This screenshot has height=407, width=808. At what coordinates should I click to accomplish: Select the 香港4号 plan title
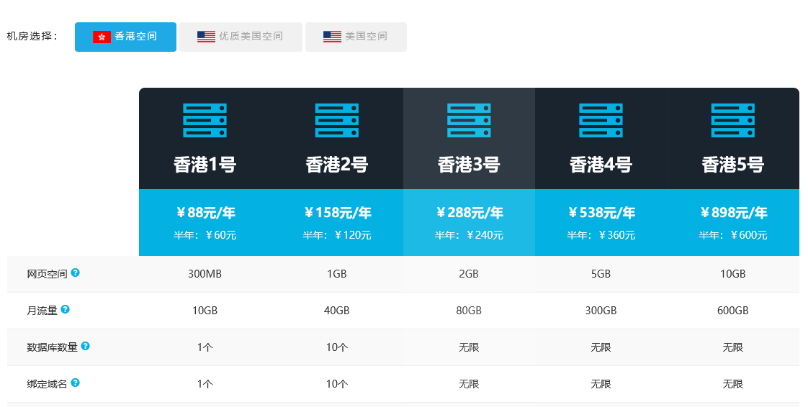tap(601, 165)
